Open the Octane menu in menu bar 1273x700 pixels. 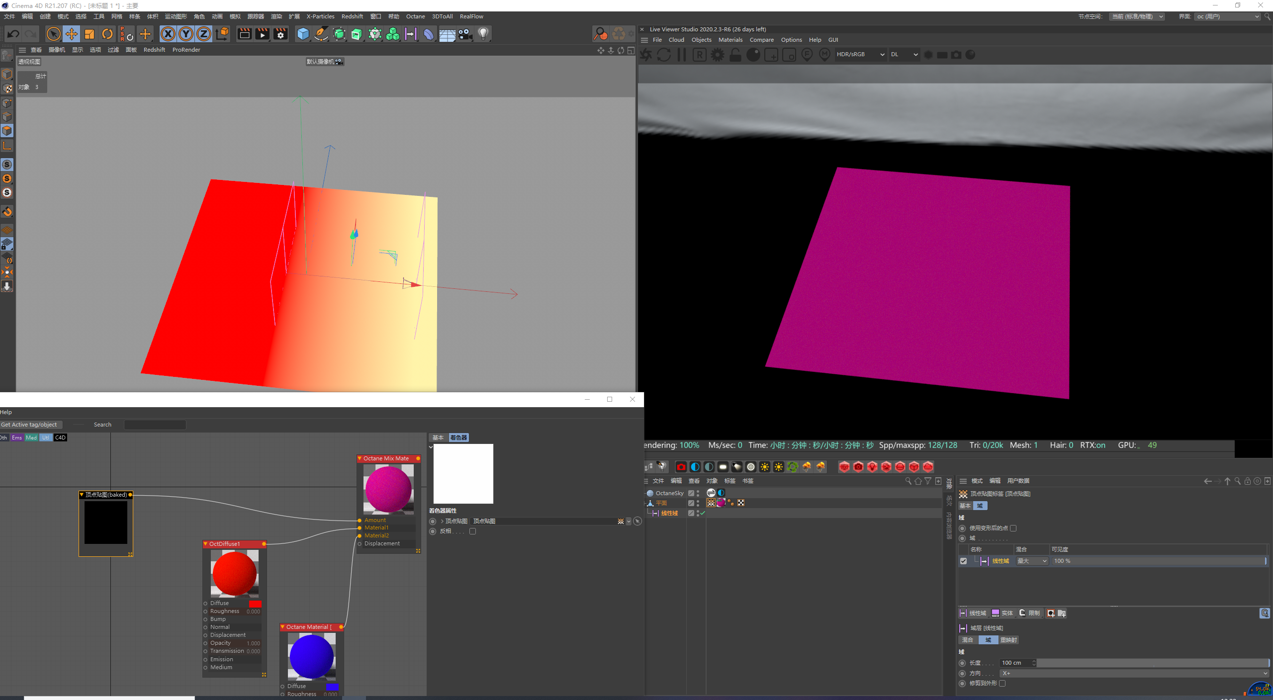pyautogui.click(x=415, y=16)
